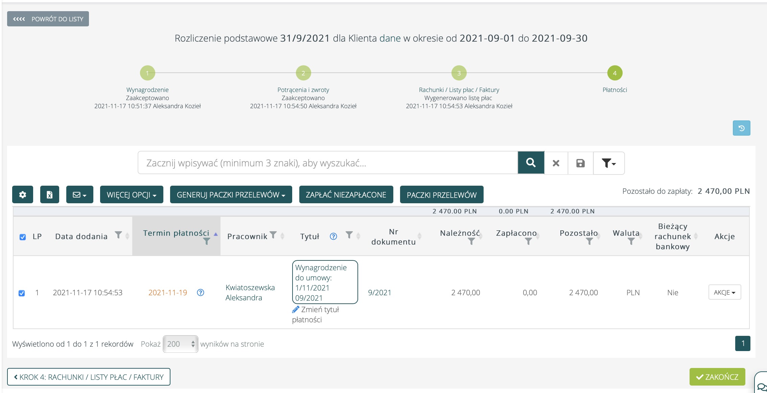The height and width of the screenshot is (393, 767).
Task: Click the green Zakończ button
Action: tap(717, 377)
